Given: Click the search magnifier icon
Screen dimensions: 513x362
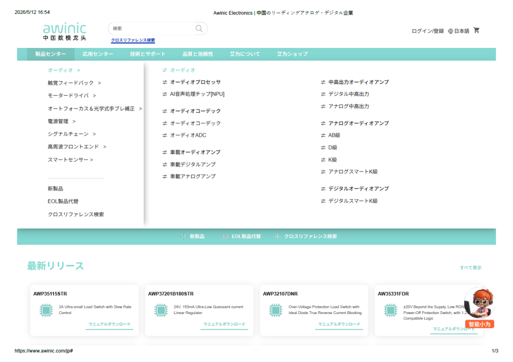Looking at the screenshot, I should coord(199,28).
